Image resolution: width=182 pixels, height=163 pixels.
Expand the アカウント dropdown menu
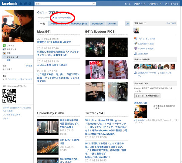[x=155, y=4]
